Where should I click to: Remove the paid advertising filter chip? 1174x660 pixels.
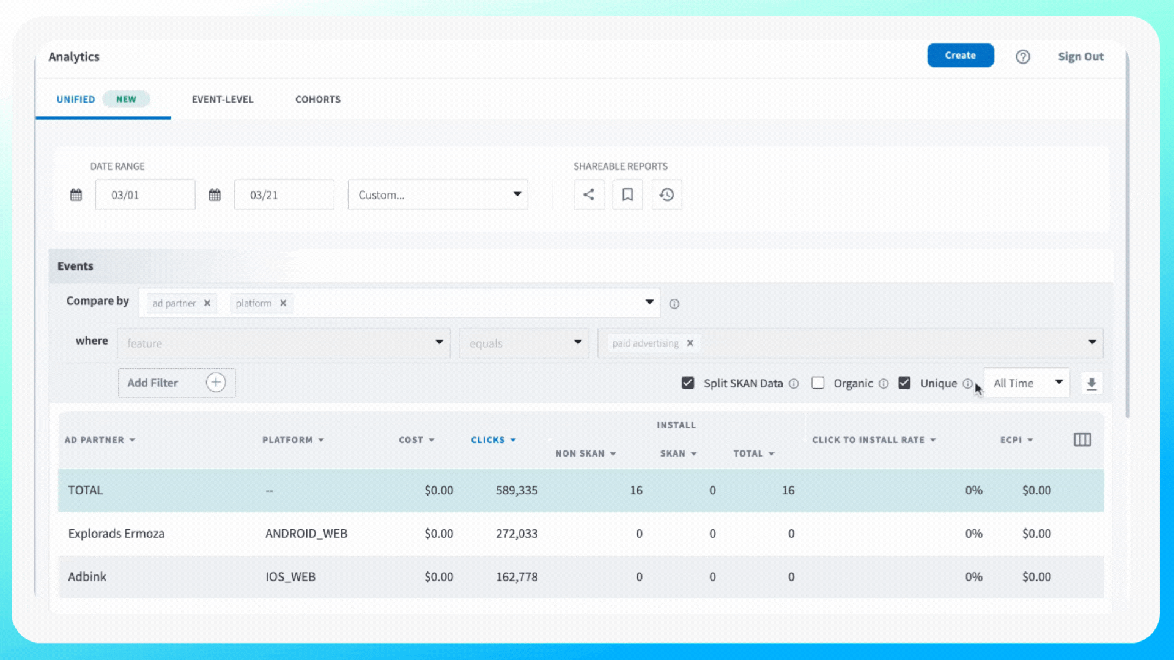tap(690, 343)
